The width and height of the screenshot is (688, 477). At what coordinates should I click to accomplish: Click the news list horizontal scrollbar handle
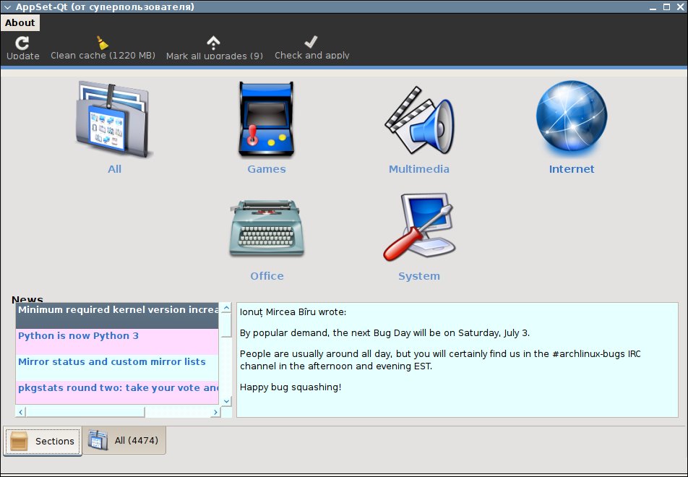click(85, 412)
